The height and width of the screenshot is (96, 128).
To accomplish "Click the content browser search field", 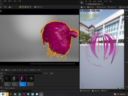I will pyautogui.click(x=23, y=73).
